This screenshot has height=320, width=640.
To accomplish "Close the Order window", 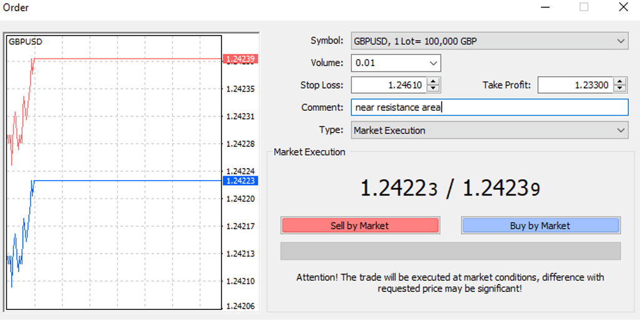I will pyautogui.click(x=623, y=7).
